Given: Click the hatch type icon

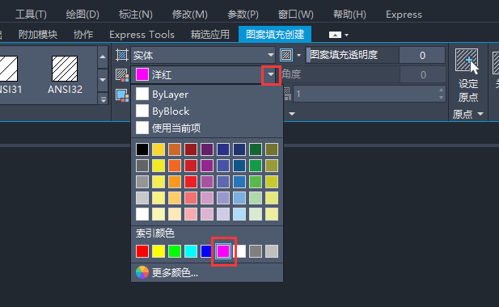Looking at the screenshot, I should 122,55.
